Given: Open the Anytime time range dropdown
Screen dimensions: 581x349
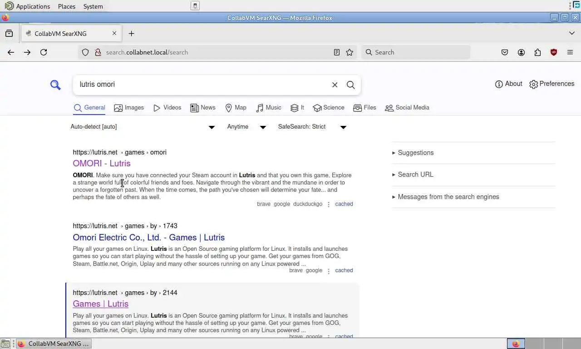Looking at the screenshot, I should (x=246, y=127).
